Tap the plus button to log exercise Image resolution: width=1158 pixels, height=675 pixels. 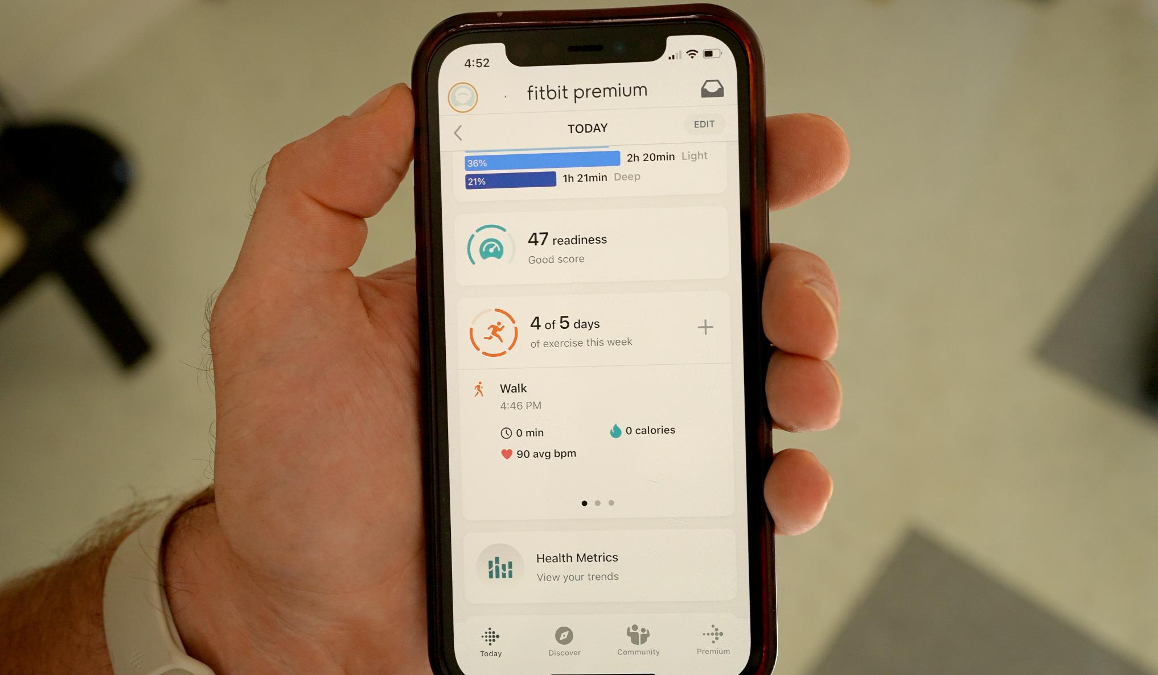click(705, 327)
